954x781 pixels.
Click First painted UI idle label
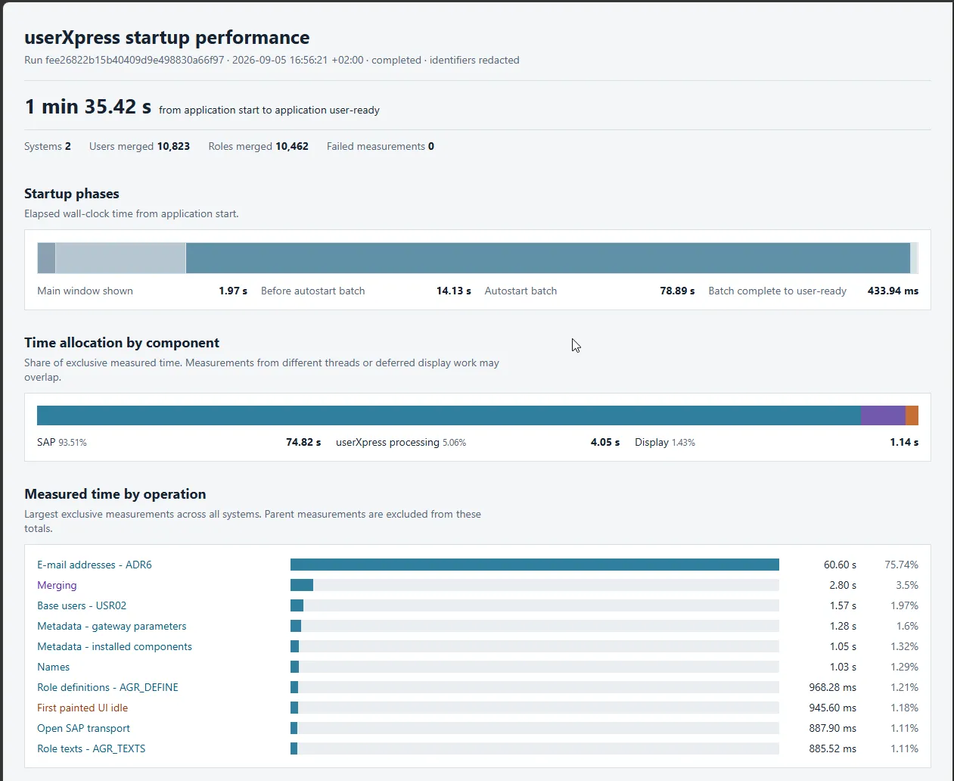point(82,708)
